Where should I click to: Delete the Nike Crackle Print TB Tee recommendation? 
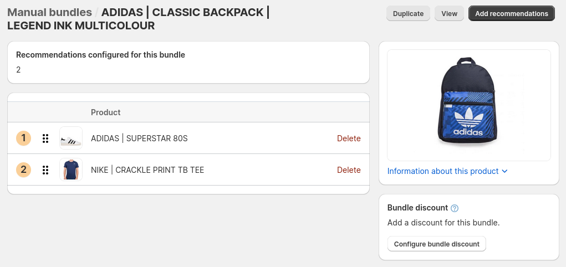(x=349, y=170)
